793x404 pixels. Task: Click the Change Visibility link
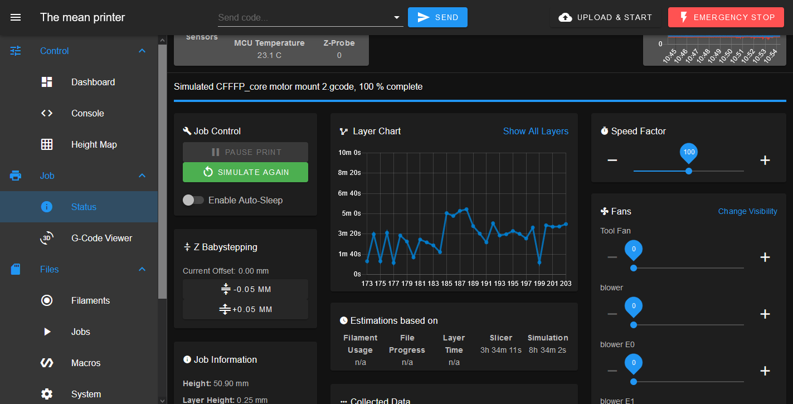click(747, 211)
